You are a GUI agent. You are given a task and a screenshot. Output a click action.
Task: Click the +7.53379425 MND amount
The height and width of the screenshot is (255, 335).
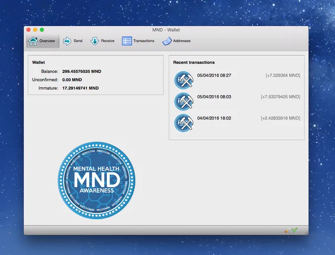(280, 97)
